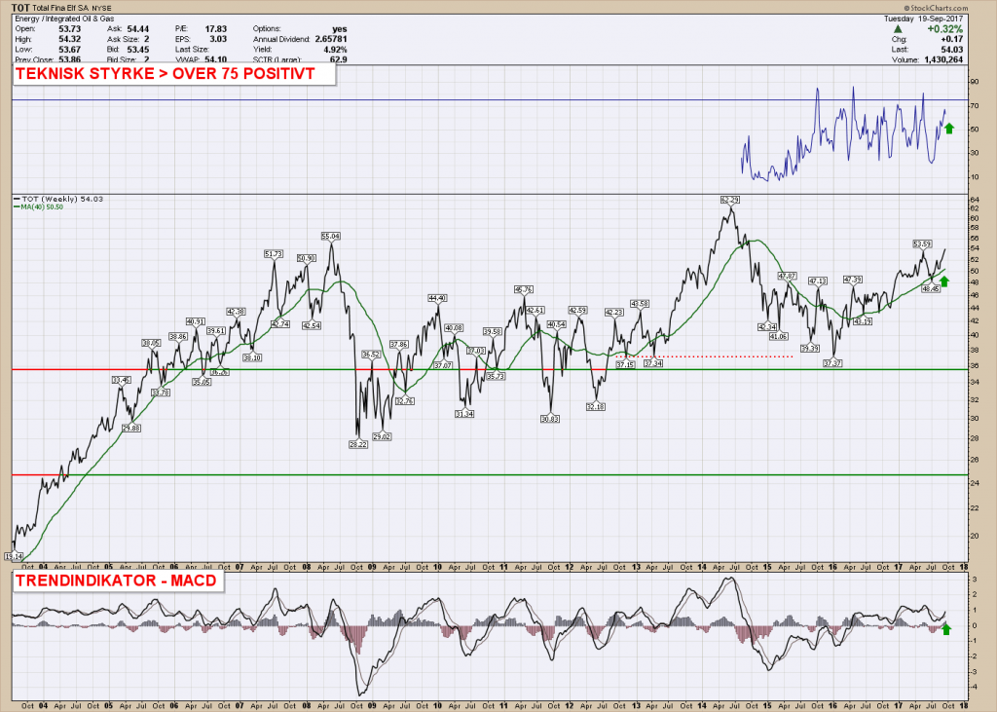Viewport: 997px width, 712px height.
Task: Click the 29.88 low price label
Action: [131, 429]
